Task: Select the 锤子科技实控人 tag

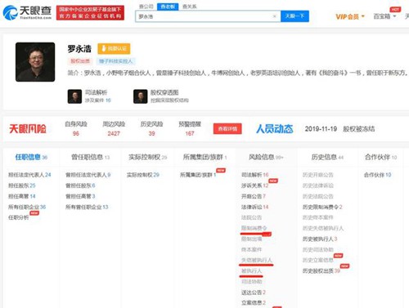Action: (115, 61)
